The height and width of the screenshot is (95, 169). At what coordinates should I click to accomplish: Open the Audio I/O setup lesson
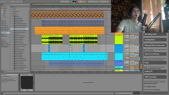[155, 72]
